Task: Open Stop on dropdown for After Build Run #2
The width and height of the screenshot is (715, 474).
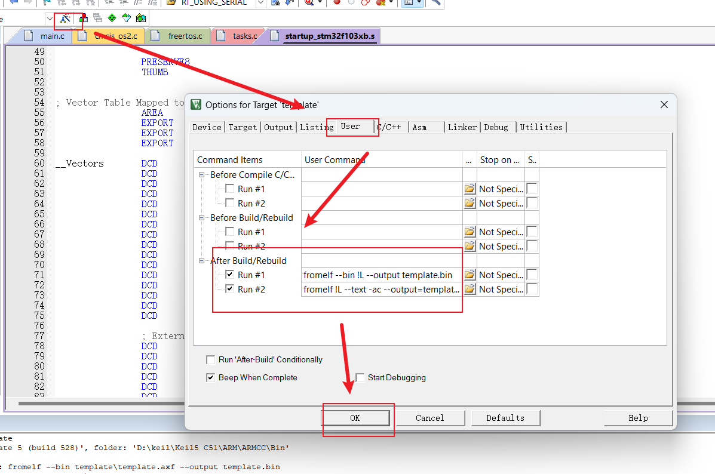Action: tap(501, 290)
